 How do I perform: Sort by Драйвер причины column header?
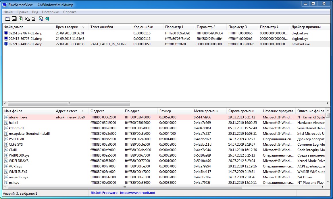pyautogui.click(x=310, y=27)
